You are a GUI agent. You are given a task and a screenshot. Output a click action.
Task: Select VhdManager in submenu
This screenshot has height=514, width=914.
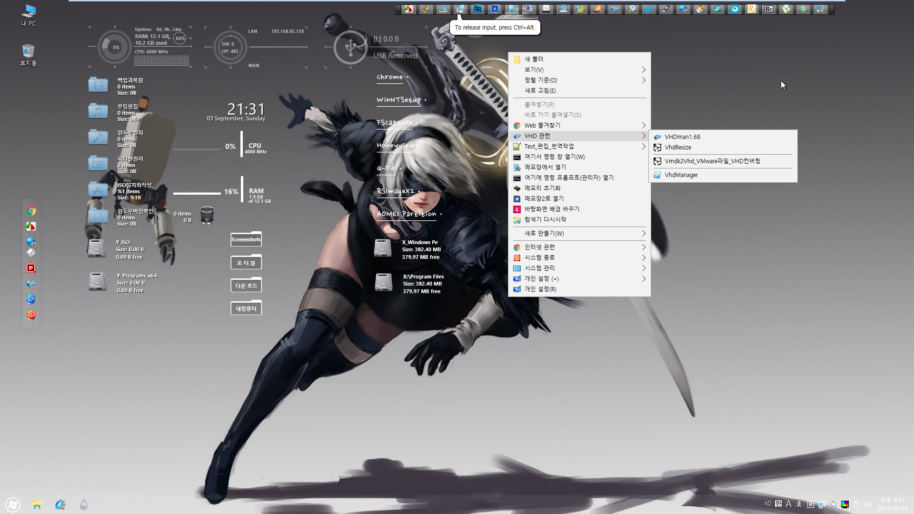coord(723,175)
